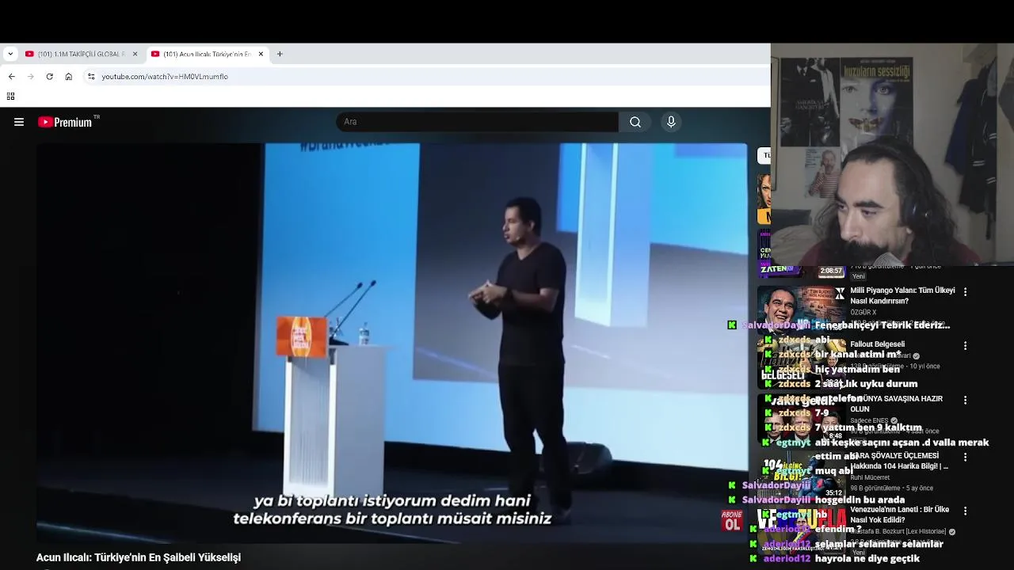Reload the page
This screenshot has width=1014, height=570.
49,77
